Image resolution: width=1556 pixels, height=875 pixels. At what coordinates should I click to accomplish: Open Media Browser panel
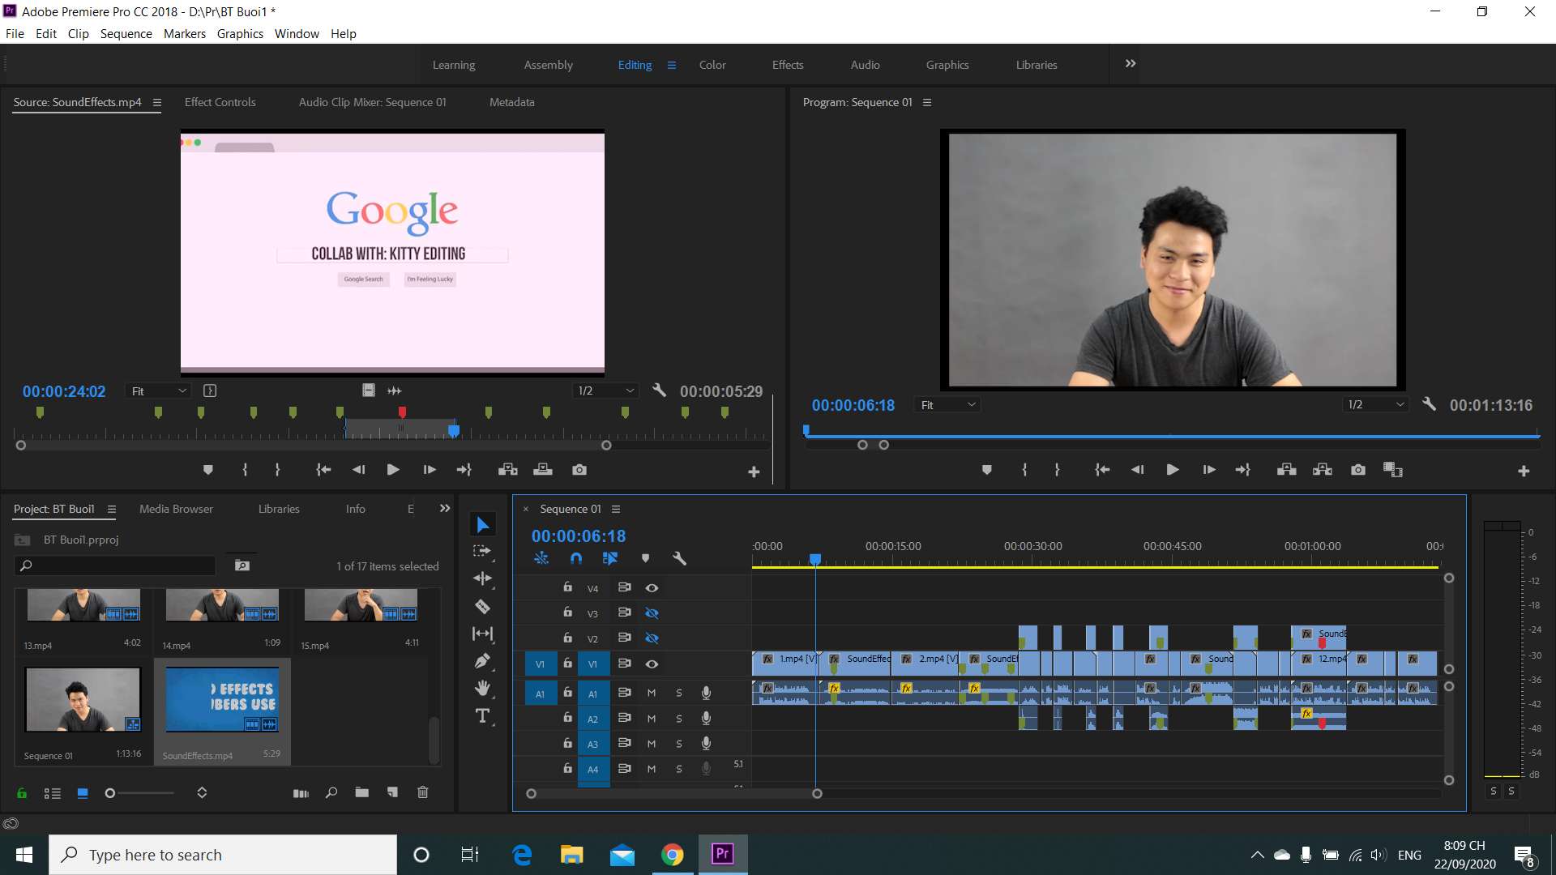point(176,509)
